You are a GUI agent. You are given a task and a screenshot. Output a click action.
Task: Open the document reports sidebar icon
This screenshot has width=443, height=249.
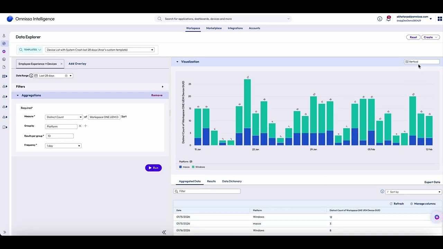click(x=4, y=67)
